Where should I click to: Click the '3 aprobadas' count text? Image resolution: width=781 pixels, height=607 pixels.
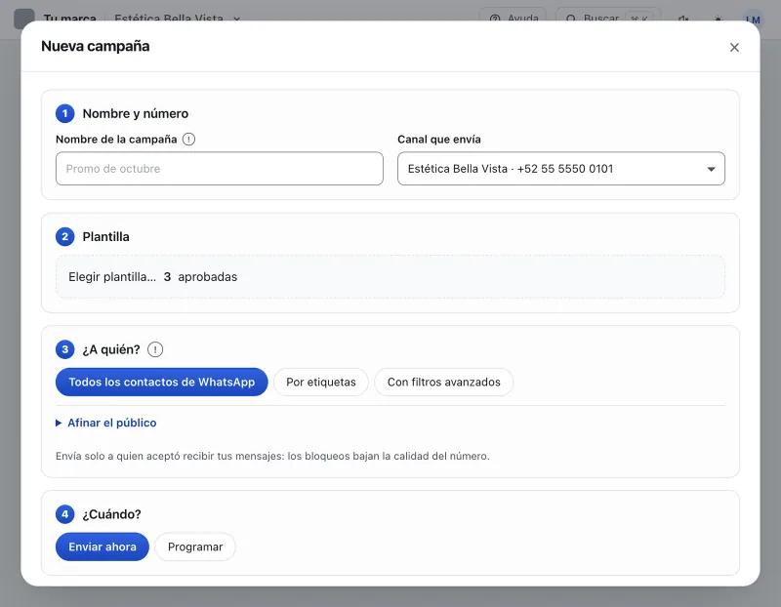(200, 277)
